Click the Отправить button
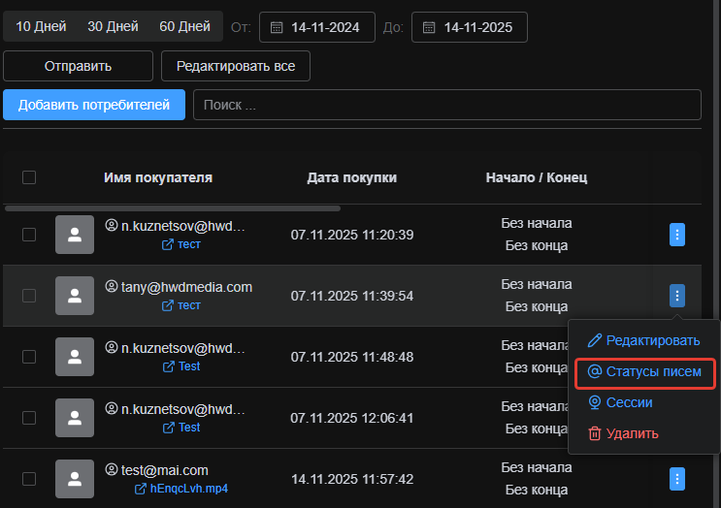 (78, 66)
